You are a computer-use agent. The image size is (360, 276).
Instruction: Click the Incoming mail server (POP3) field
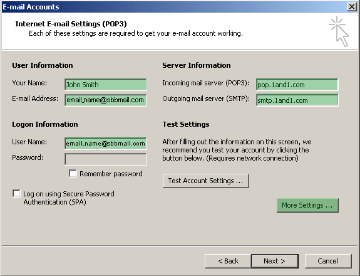point(297,85)
